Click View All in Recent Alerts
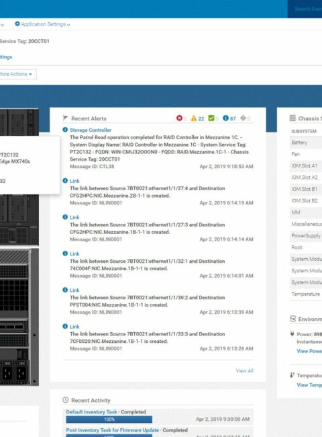 click(x=244, y=370)
